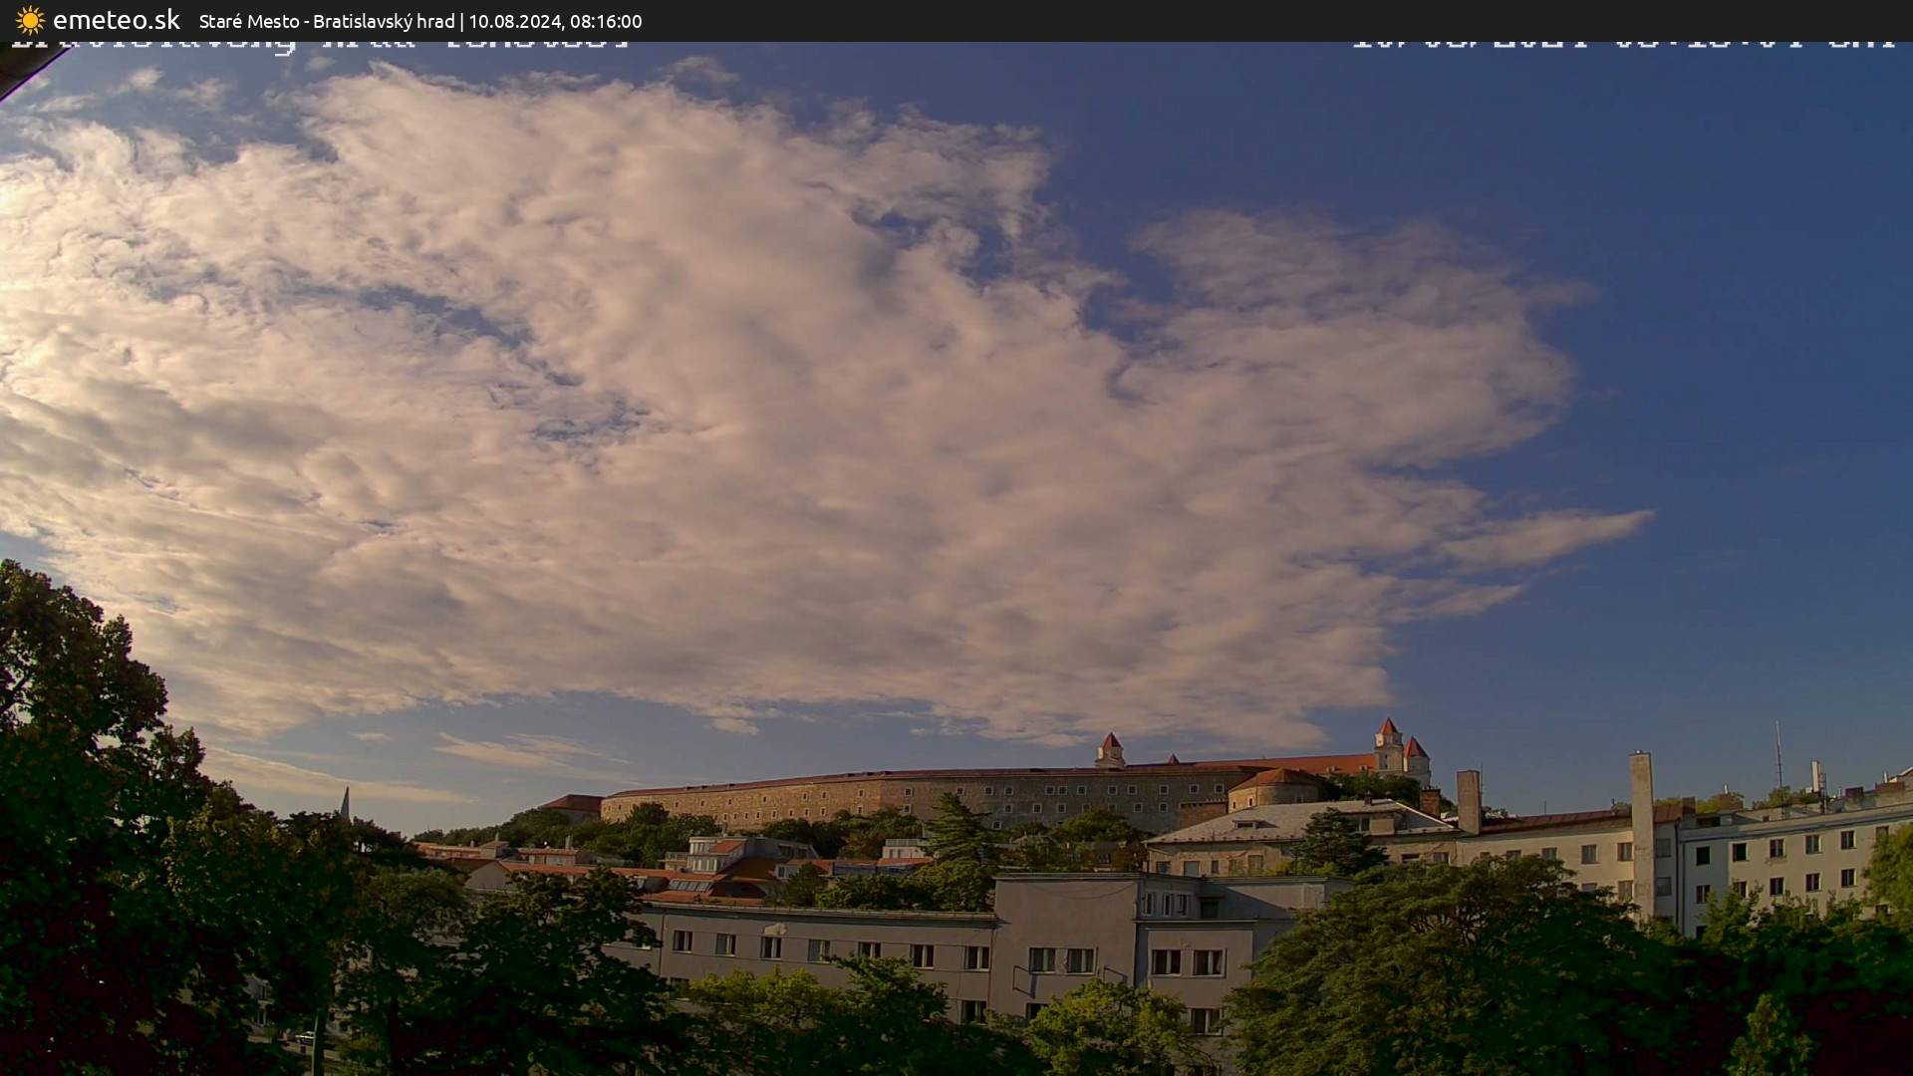This screenshot has height=1076, width=1913.
Task: Click the large cloud in the sky
Action: 697,399
